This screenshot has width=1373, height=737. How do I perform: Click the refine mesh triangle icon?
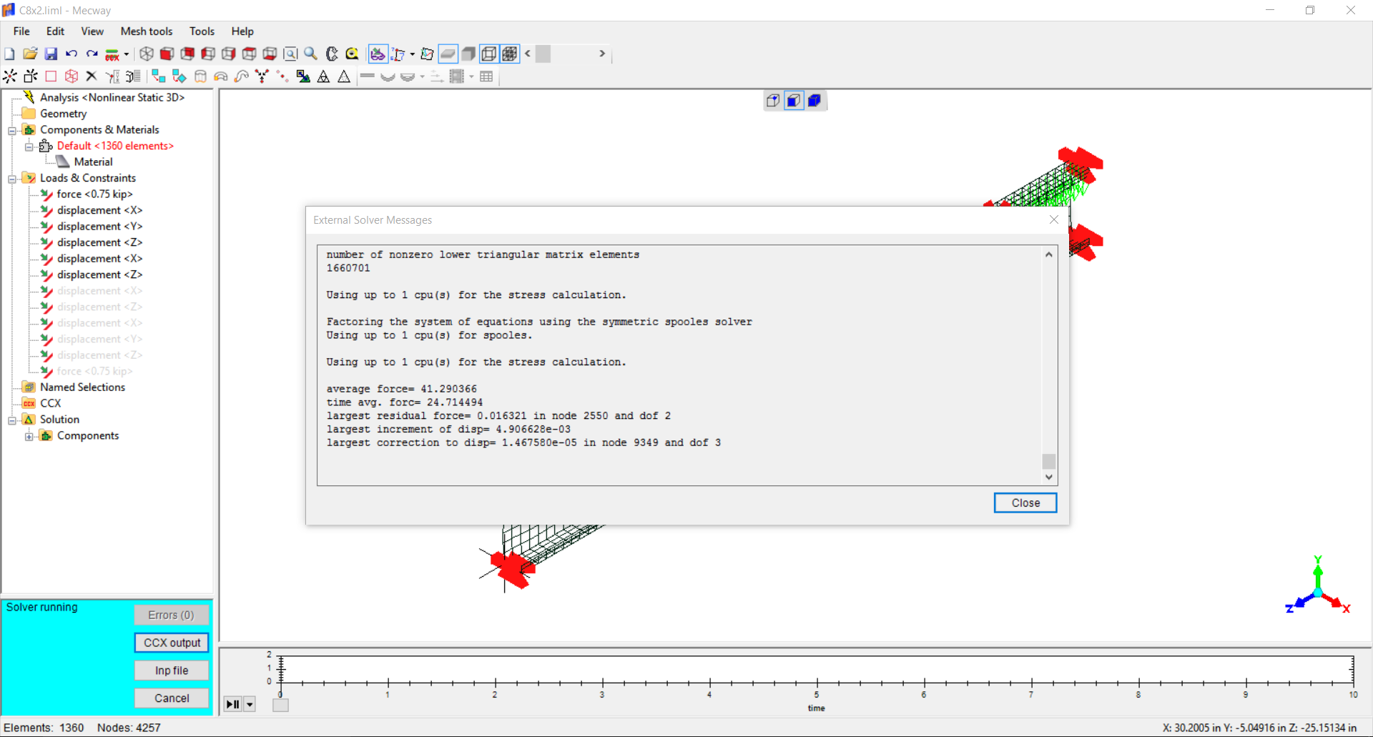point(324,76)
